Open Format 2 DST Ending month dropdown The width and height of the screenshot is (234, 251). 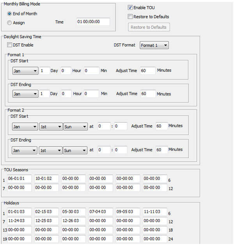pos(25,150)
